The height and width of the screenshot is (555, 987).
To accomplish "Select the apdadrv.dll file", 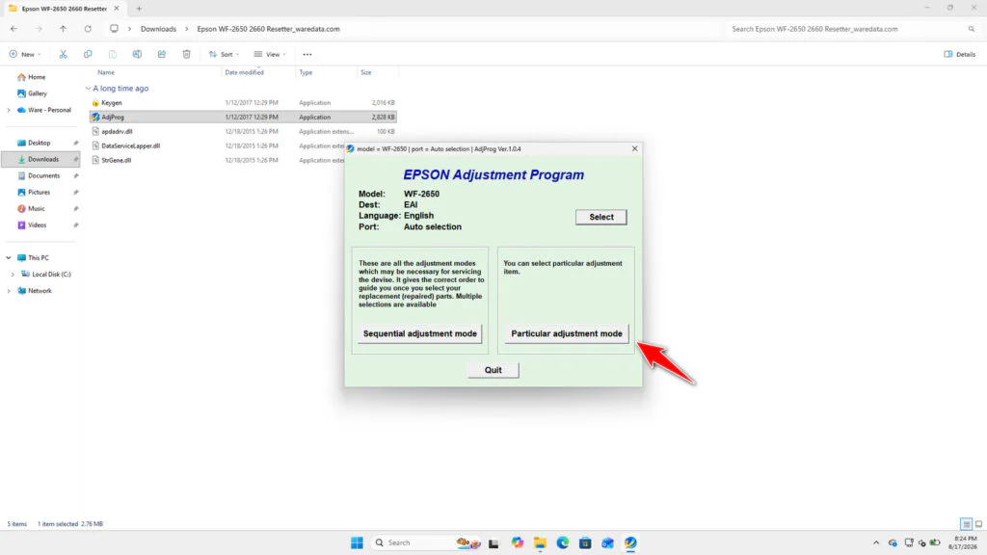I will tap(117, 131).
